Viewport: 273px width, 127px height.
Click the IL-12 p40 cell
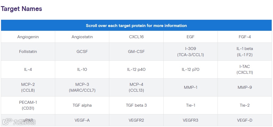click(x=136, y=70)
